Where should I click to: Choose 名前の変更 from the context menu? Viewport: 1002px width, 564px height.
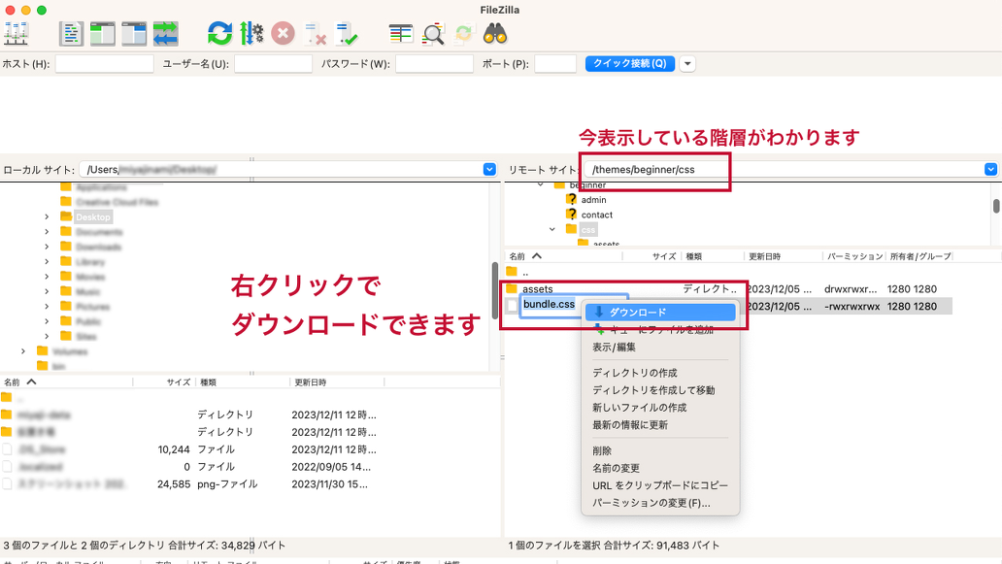click(x=616, y=468)
